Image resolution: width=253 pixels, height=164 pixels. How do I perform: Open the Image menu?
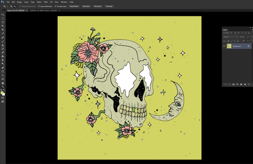[x=19, y=2]
